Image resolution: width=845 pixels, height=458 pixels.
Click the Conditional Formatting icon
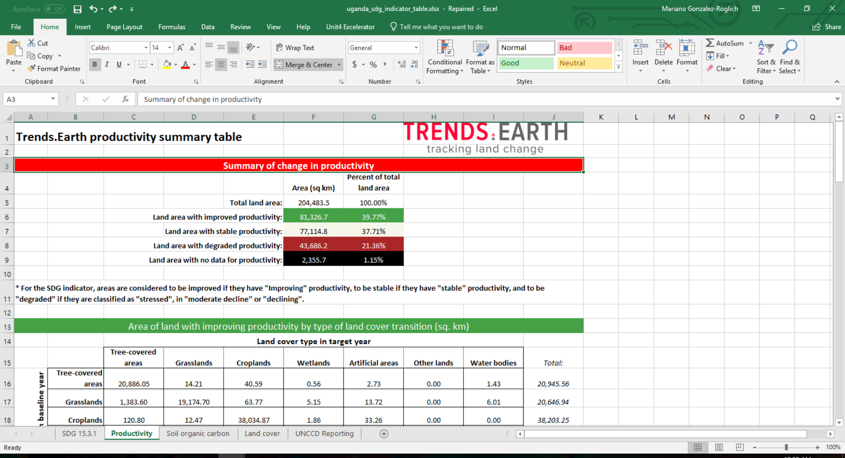445,48
